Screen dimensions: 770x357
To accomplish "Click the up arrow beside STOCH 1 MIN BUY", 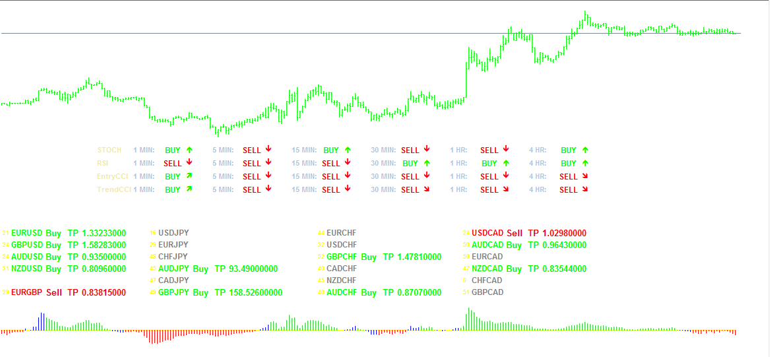I will coord(189,150).
